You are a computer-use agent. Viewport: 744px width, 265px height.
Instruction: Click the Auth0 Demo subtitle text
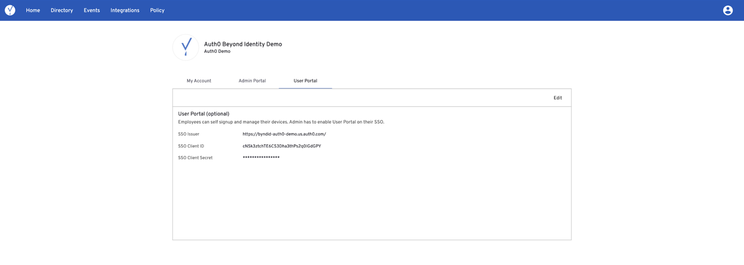coord(217,52)
